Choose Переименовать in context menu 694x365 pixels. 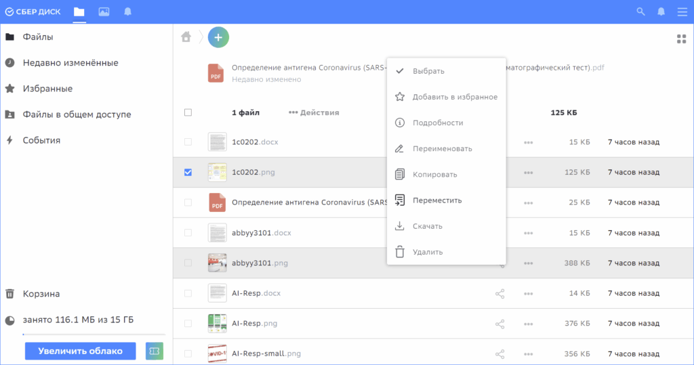[442, 148]
